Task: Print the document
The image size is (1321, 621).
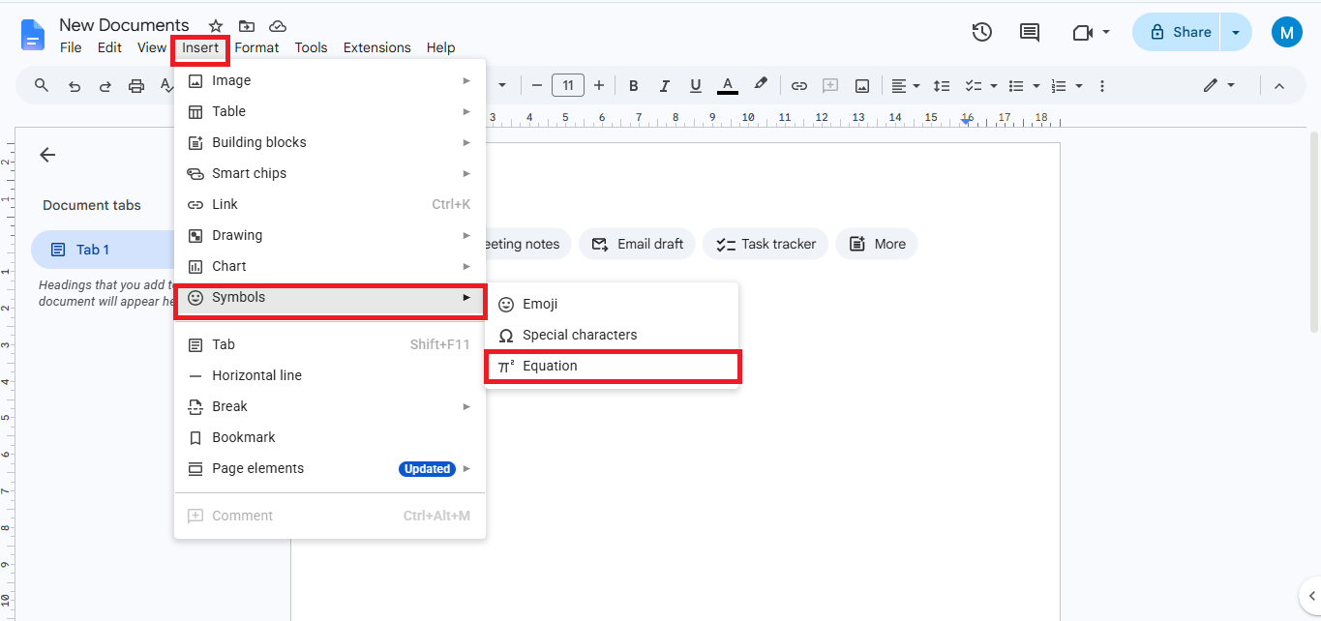Action: [x=136, y=86]
